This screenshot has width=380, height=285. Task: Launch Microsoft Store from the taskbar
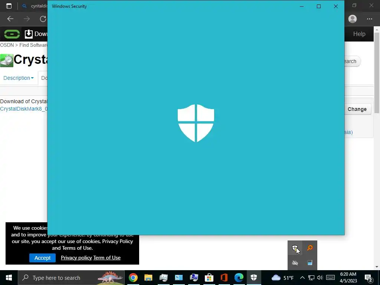209,278
